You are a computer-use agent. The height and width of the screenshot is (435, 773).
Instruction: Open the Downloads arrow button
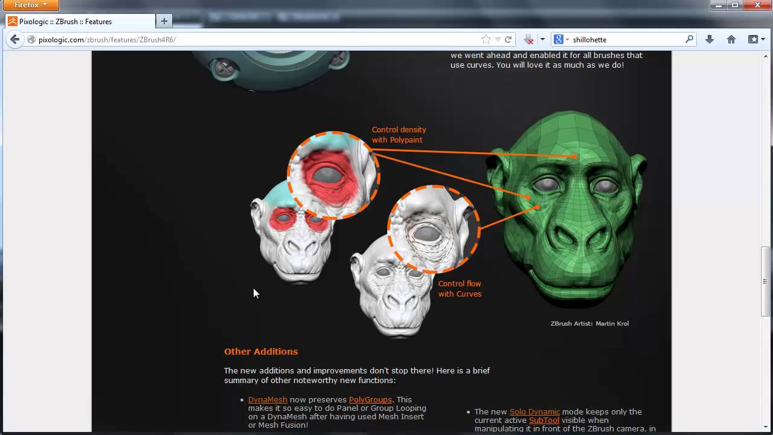(710, 40)
